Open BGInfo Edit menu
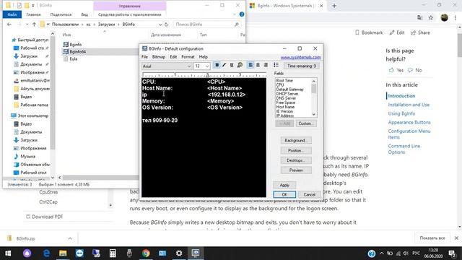Viewport: 462px width, 260px height. (x=173, y=57)
